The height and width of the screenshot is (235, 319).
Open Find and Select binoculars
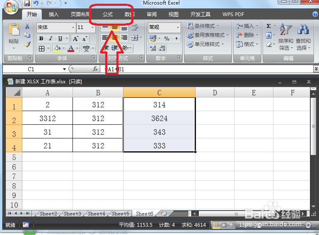coord(303,37)
